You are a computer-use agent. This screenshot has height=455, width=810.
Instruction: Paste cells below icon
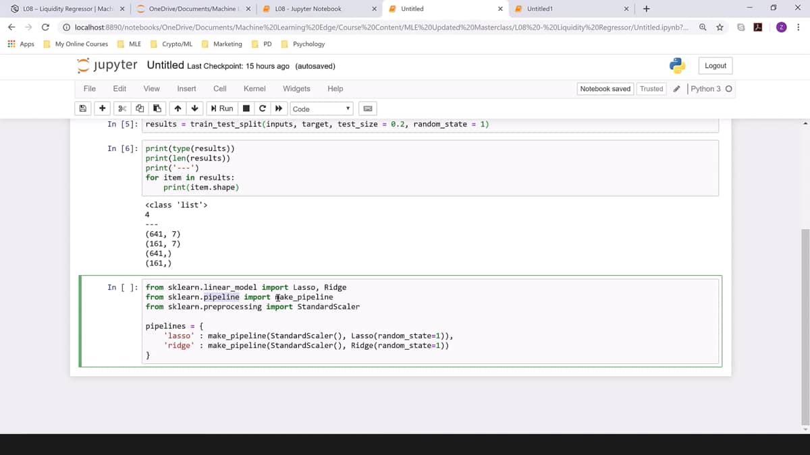157,109
